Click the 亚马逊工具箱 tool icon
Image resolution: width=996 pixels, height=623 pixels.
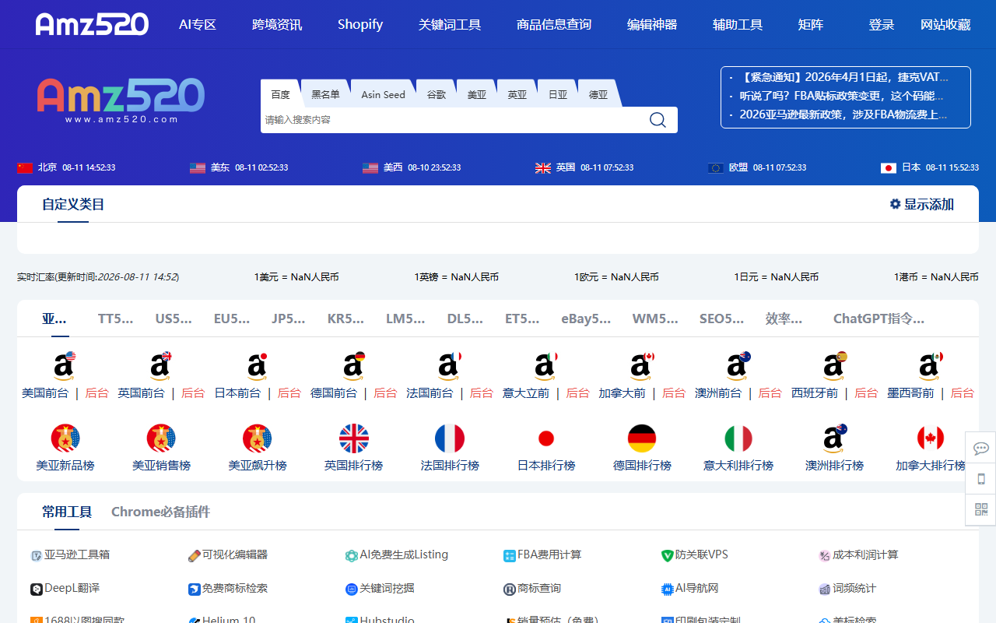[x=37, y=556]
